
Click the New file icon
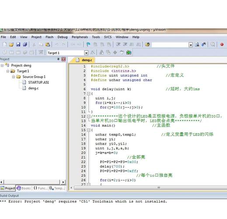[4, 44]
